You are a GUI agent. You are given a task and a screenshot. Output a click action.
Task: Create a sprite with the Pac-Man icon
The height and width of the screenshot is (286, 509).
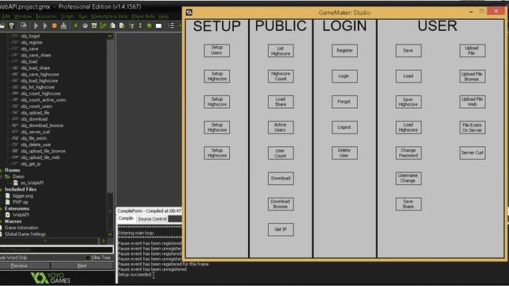76,25
